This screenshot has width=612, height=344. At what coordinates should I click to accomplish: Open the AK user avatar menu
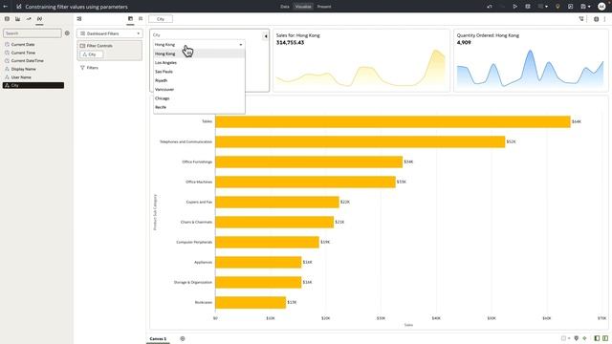(x=601, y=7)
